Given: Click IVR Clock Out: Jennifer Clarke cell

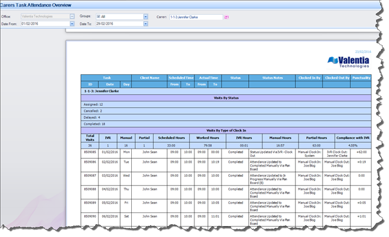Looking at the screenshot, I should click(x=337, y=154).
